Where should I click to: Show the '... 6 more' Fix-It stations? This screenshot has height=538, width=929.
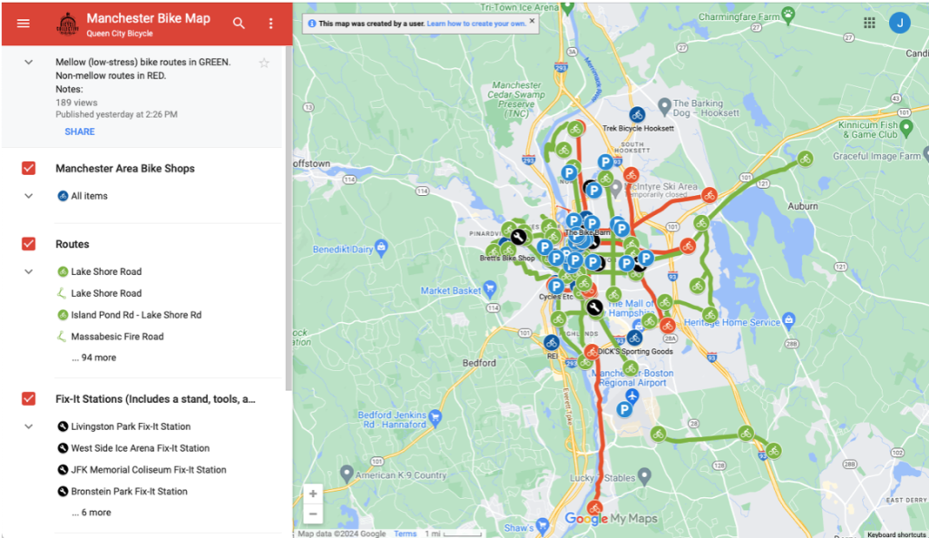pos(92,513)
